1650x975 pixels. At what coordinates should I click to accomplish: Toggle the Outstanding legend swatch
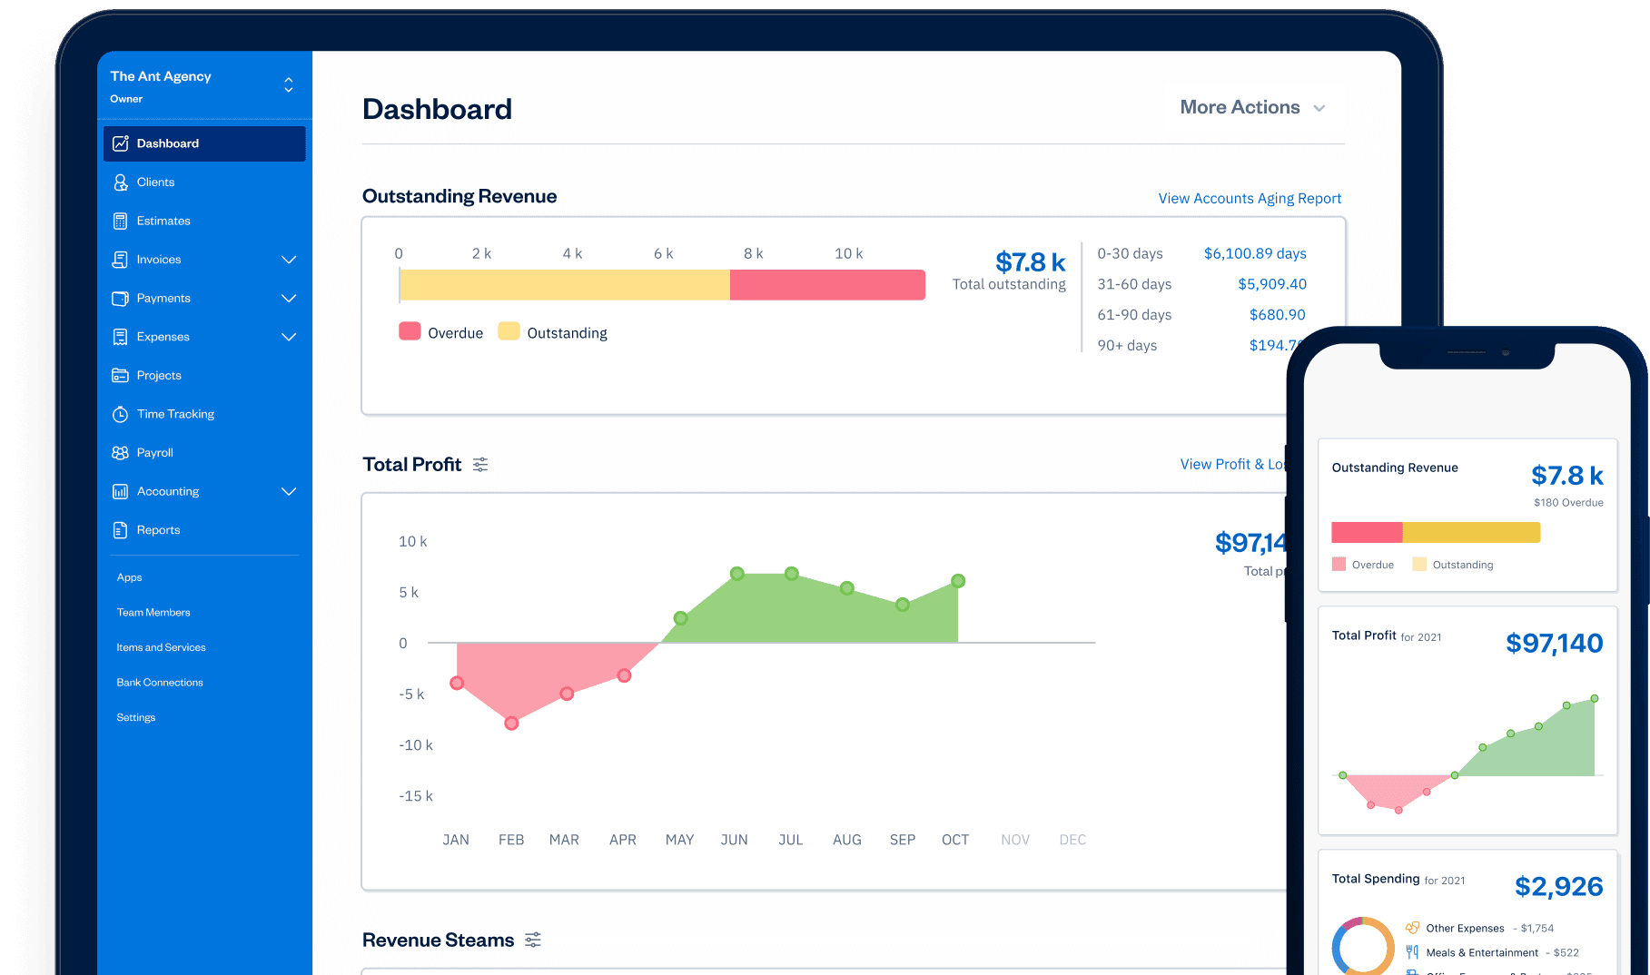(510, 331)
